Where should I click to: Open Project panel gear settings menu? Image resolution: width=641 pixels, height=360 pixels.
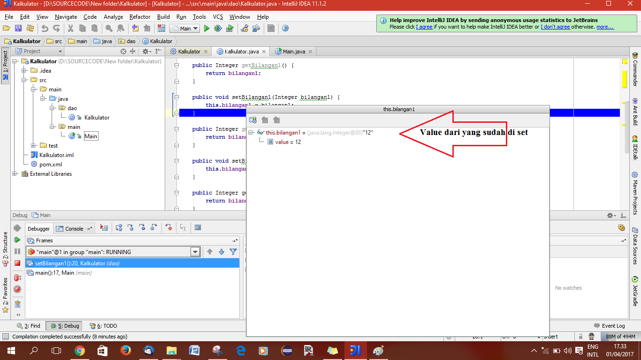tap(146, 51)
